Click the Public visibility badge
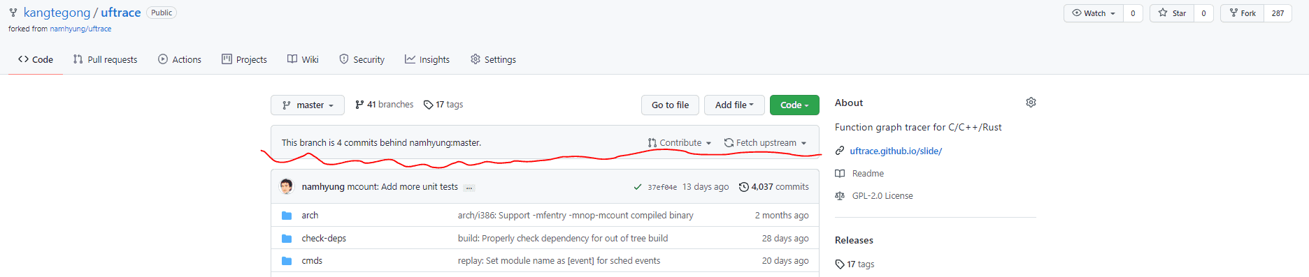 pyautogui.click(x=162, y=13)
